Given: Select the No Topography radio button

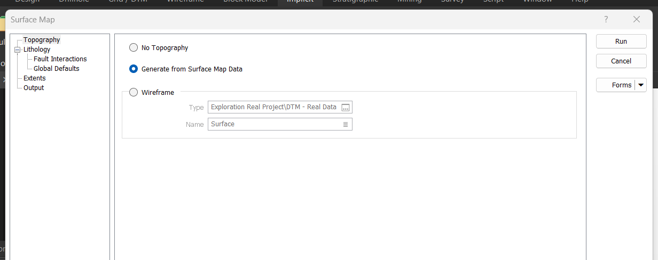Looking at the screenshot, I should click(134, 47).
